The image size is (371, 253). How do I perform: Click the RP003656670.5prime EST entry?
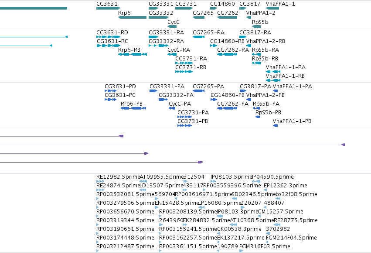98,216
